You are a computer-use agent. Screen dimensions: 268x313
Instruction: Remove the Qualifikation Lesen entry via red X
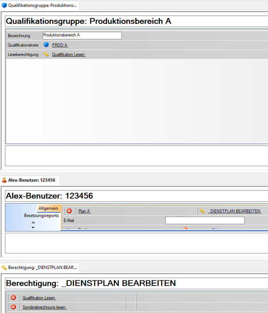(13, 297)
